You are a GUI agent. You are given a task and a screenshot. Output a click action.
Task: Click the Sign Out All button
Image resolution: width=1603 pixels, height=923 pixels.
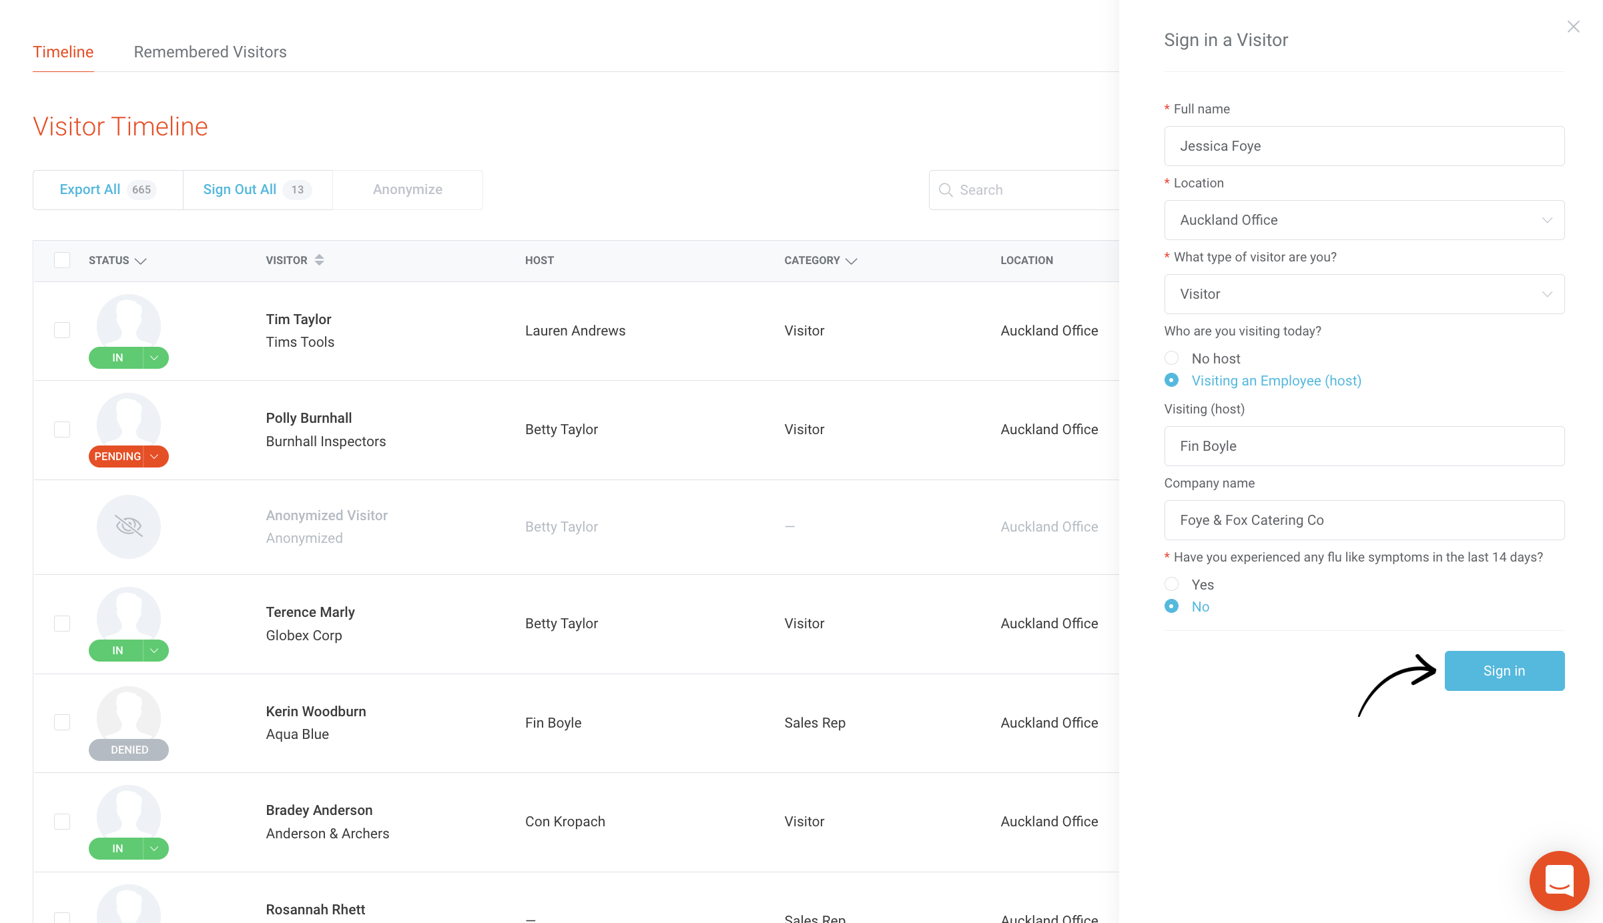pos(258,190)
